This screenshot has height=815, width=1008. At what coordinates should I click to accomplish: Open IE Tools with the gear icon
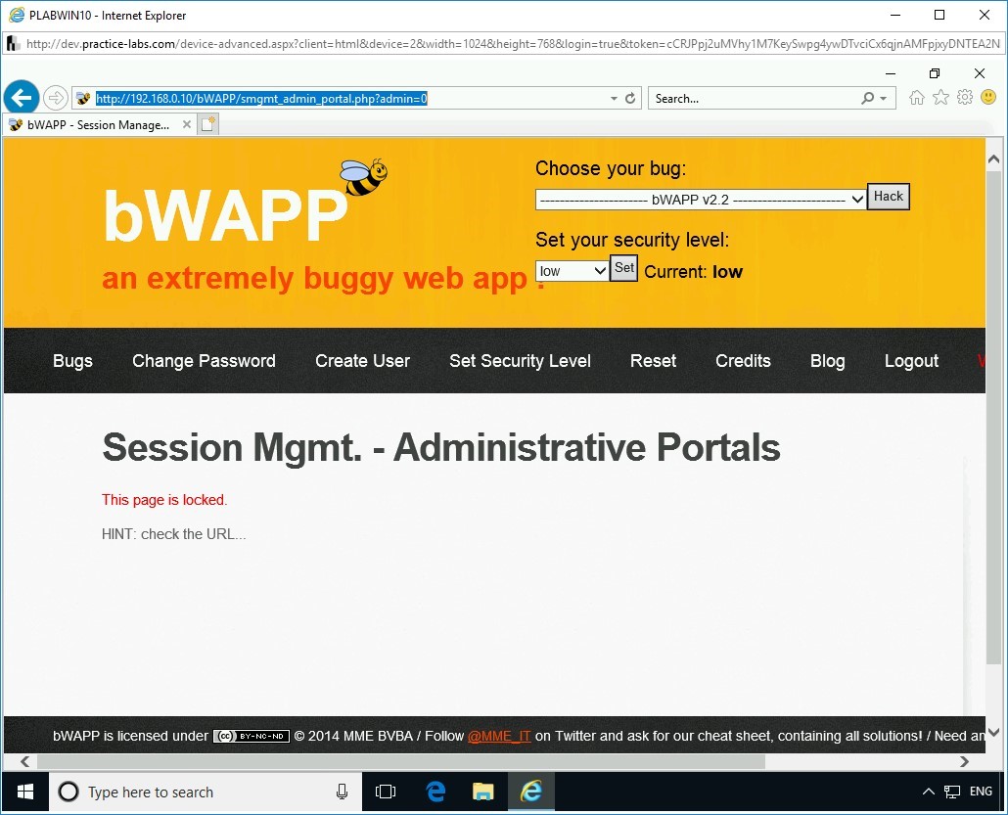pyautogui.click(x=965, y=98)
